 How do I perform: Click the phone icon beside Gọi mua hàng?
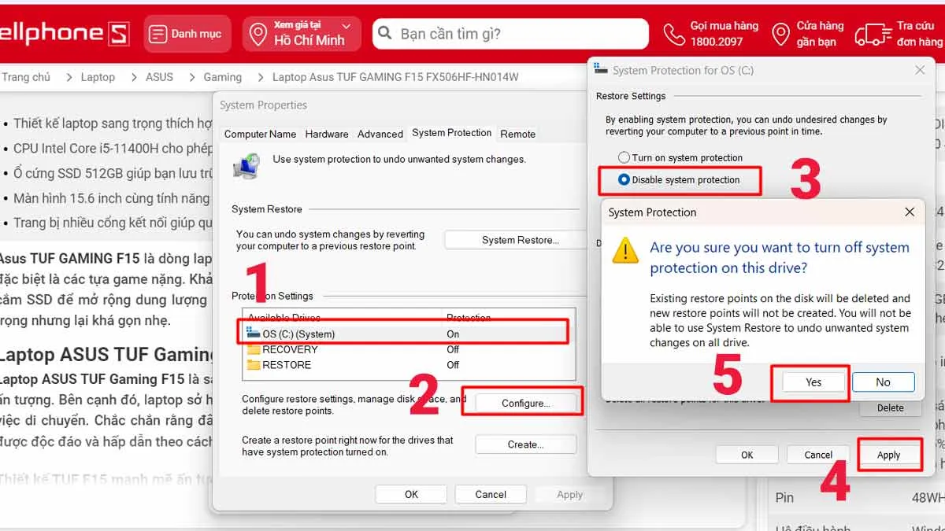[673, 33]
